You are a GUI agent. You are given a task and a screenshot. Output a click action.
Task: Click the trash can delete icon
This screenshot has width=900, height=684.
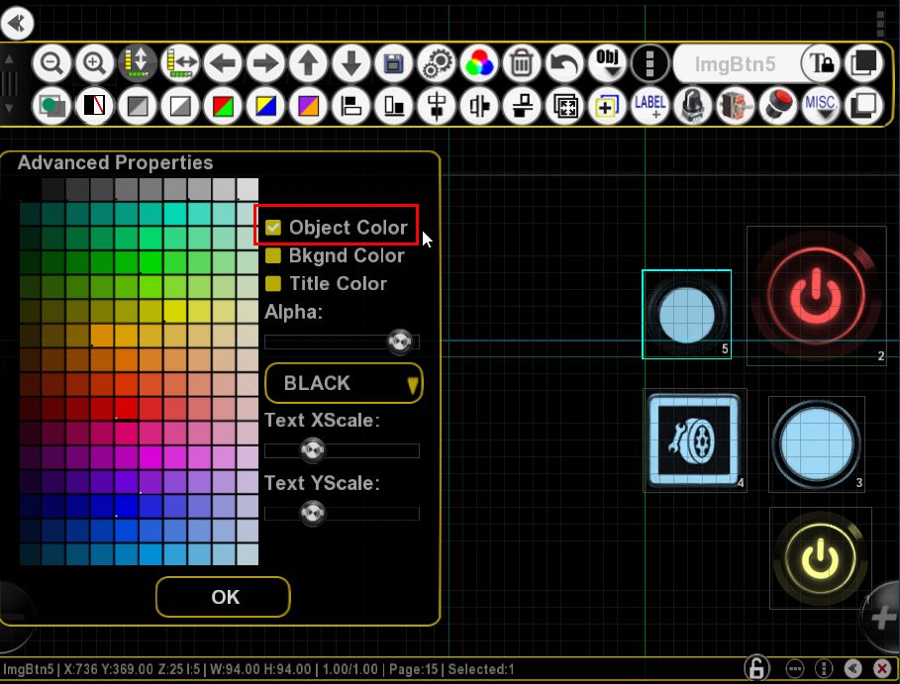point(522,62)
